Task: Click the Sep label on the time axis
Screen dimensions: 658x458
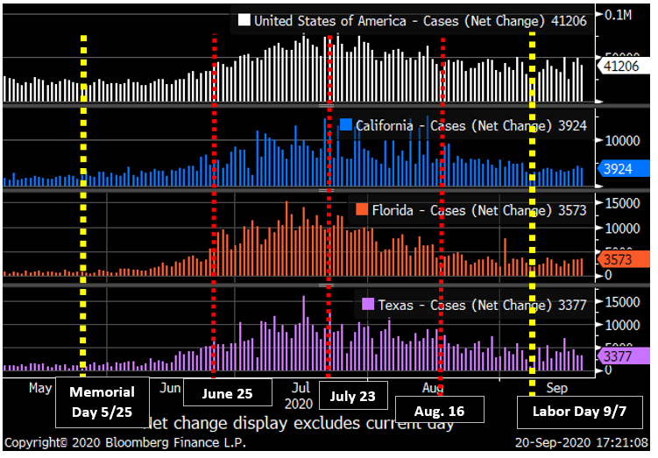Action: 557,387
